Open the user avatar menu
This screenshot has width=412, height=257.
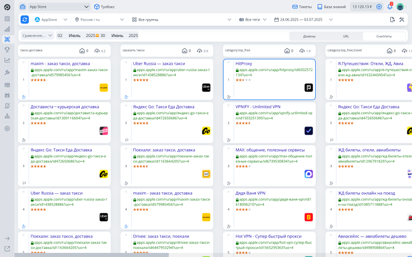400,7
